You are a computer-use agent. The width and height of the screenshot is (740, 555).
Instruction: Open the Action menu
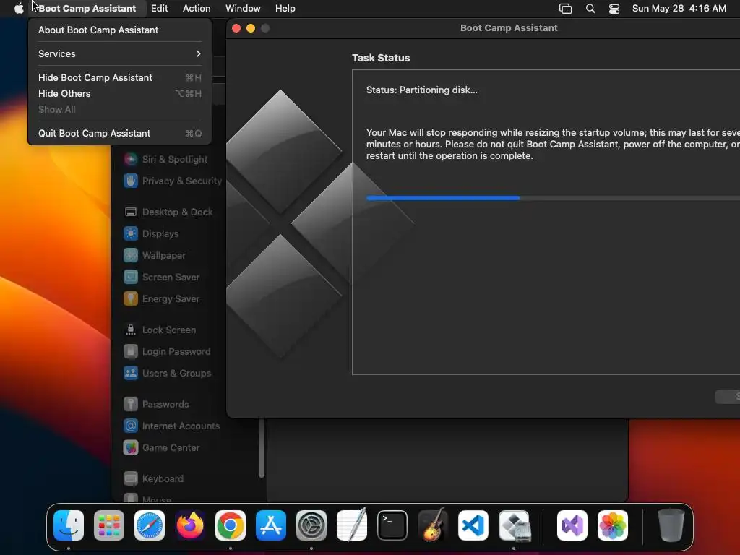click(197, 9)
